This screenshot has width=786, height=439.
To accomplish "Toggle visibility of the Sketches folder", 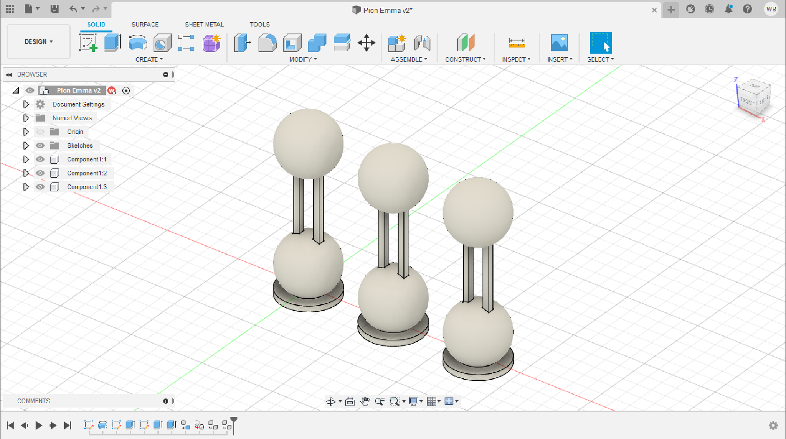I will click(40, 145).
